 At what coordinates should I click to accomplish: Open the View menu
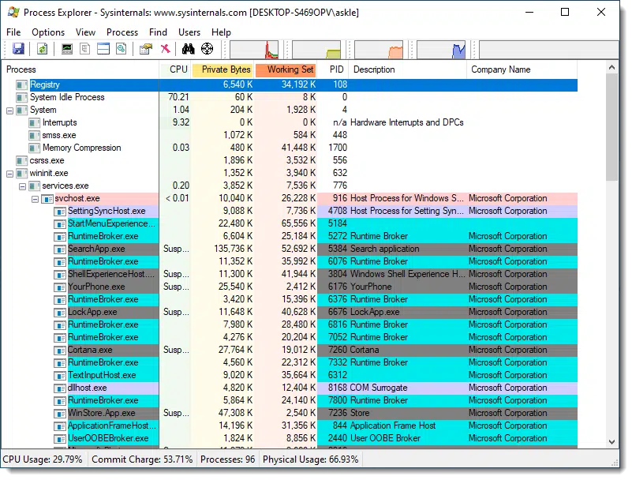tap(85, 32)
